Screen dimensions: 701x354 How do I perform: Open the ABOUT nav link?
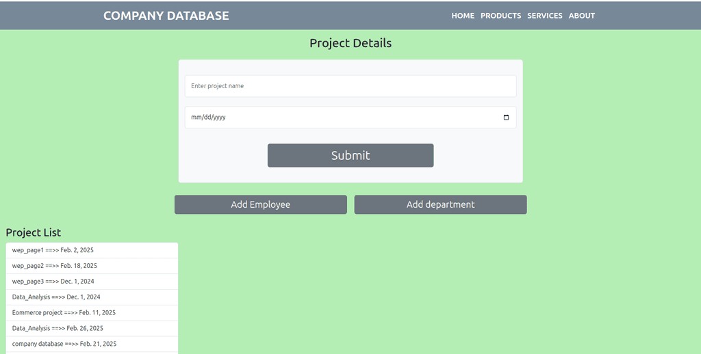point(582,16)
